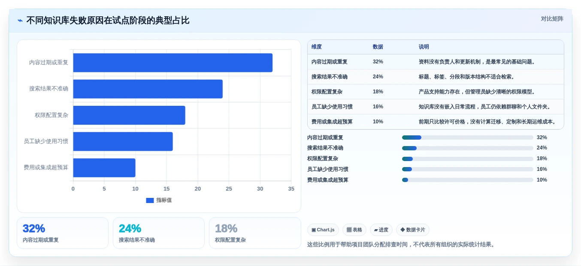Select the 表格 tag
Screen dimensions: 581x266
pos(354,230)
